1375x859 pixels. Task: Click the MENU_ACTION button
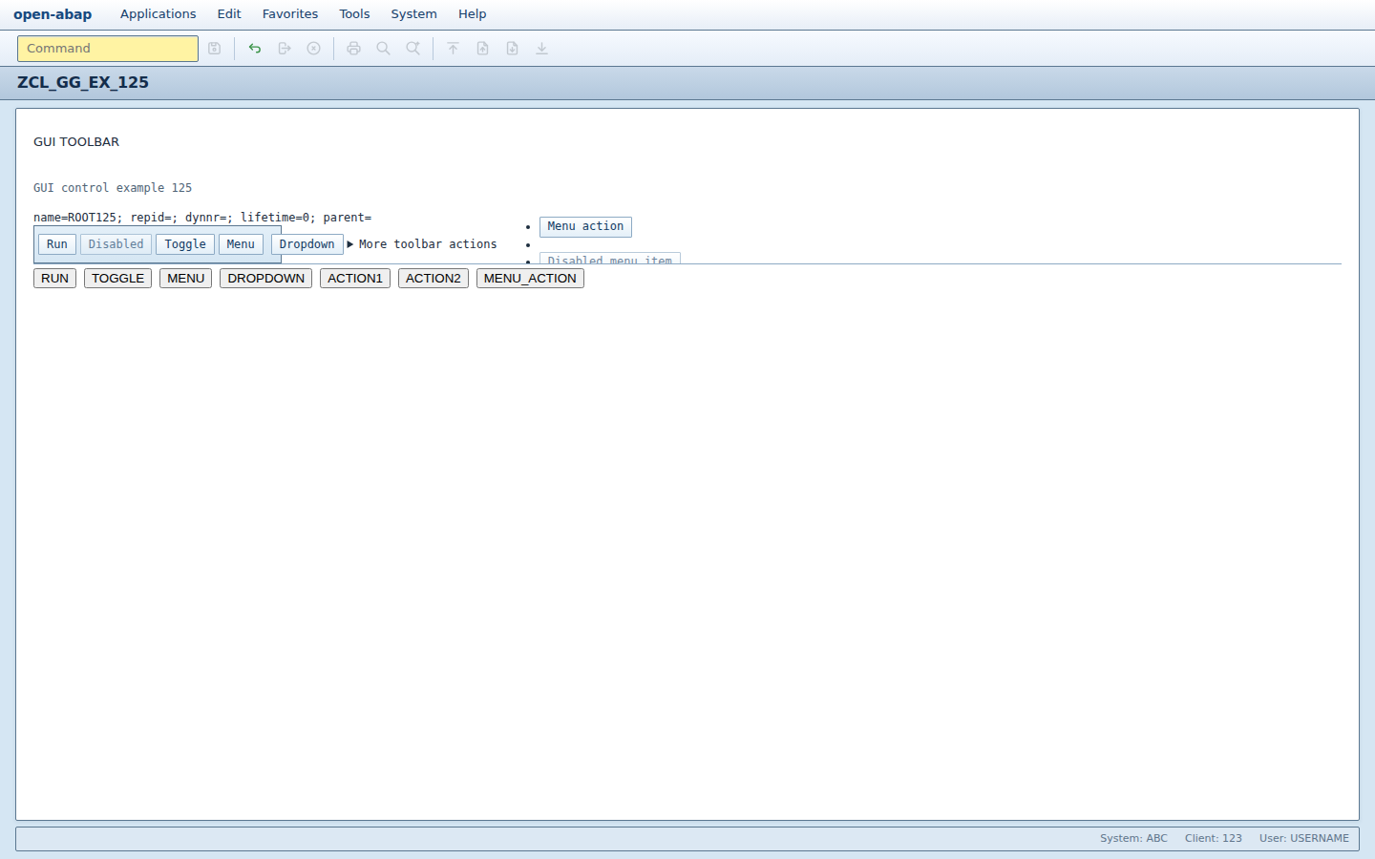tap(530, 279)
